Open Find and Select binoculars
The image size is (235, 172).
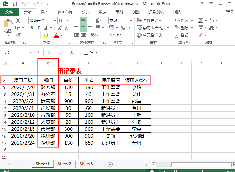pos(212,28)
